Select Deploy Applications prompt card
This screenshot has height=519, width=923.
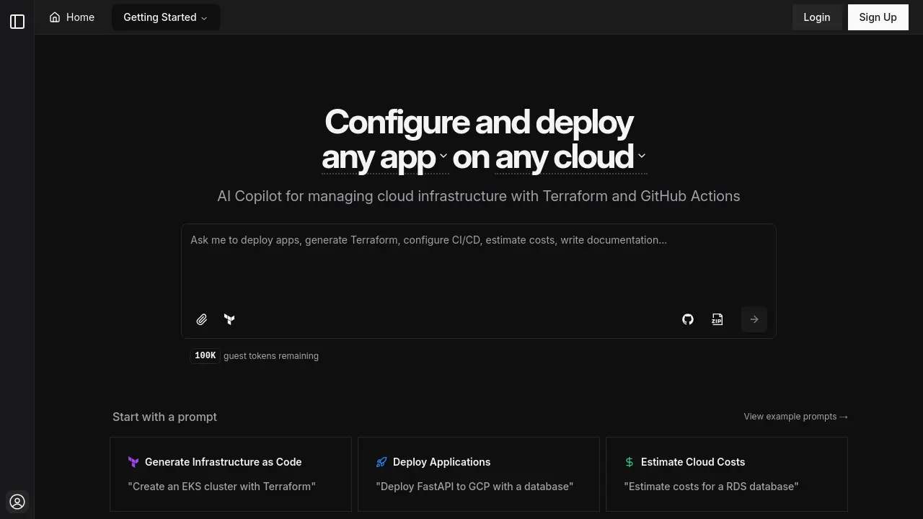(x=479, y=474)
